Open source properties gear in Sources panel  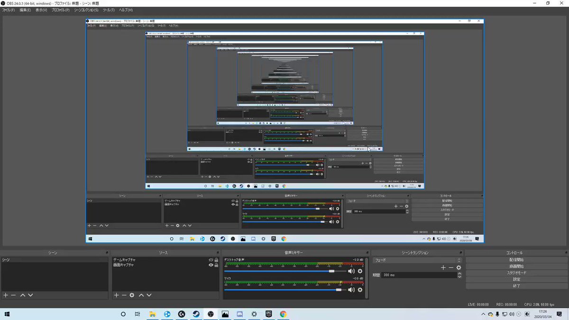(x=132, y=295)
